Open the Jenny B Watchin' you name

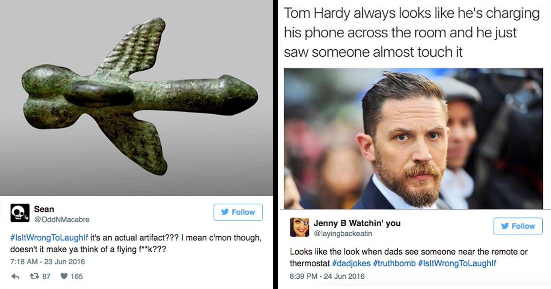point(357,223)
